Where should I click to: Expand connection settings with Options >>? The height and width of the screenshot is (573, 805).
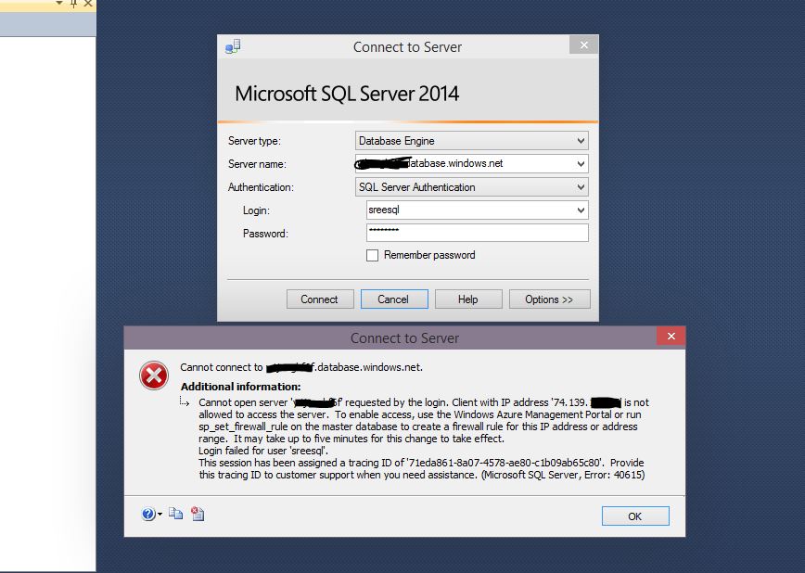[549, 299]
